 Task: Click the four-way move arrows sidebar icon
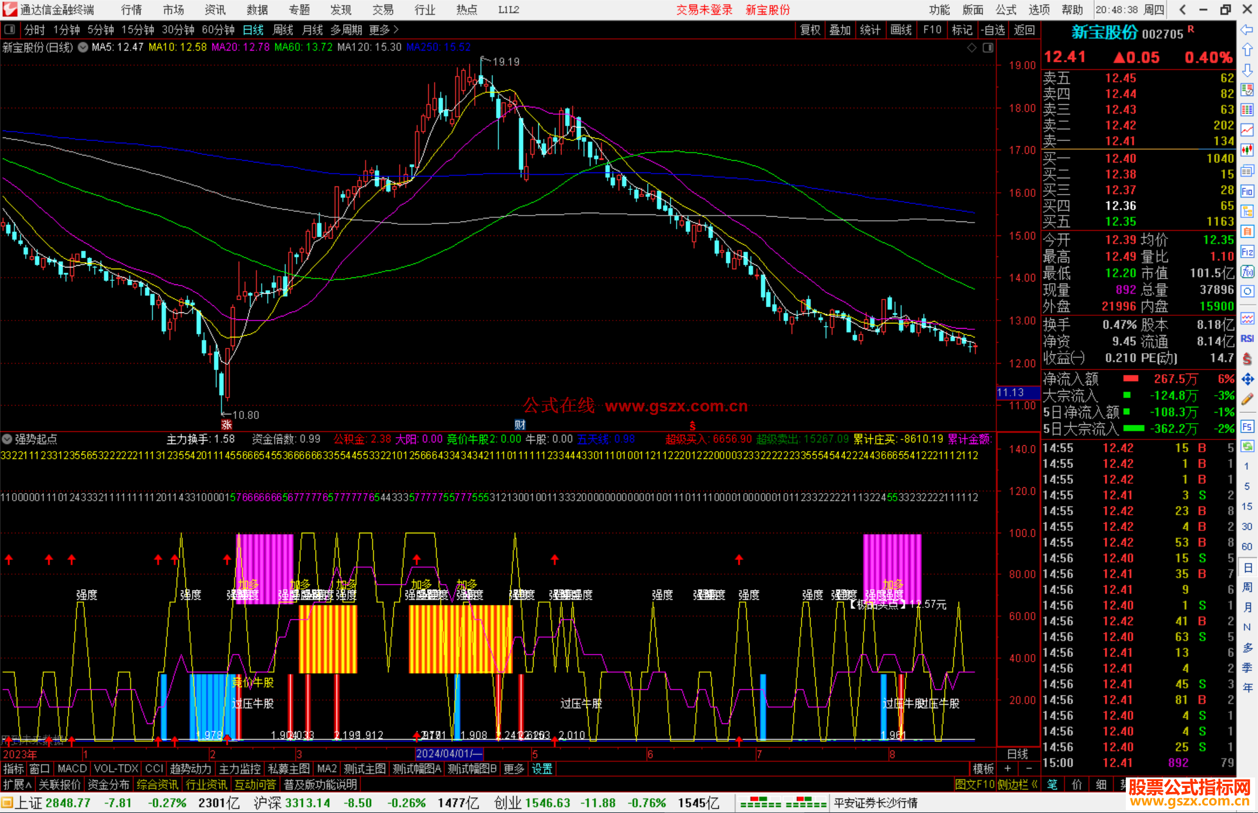[x=1247, y=379]
